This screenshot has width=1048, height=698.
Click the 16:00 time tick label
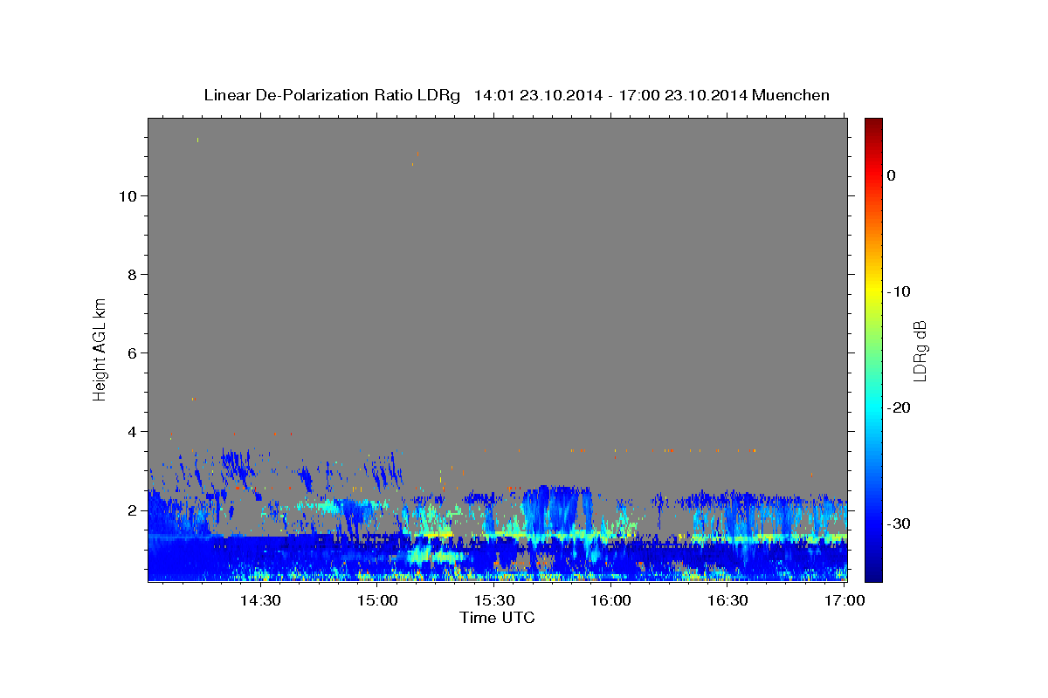[610, 600]
